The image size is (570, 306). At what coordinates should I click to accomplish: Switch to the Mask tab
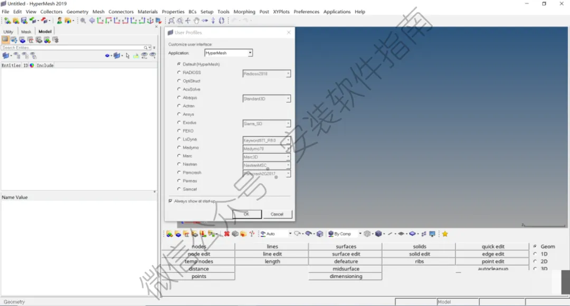point(26,32)
